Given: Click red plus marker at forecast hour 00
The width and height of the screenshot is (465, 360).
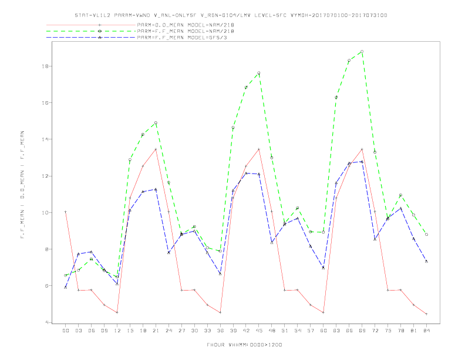Looking at the screenshot, I should pyautogui.click(x=66, y=212).
